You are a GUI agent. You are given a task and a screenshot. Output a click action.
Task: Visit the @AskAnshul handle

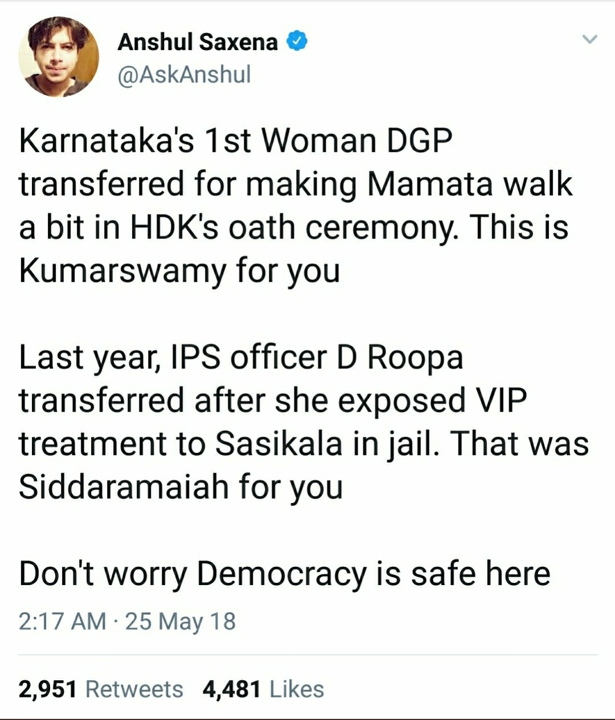point(184,75)
